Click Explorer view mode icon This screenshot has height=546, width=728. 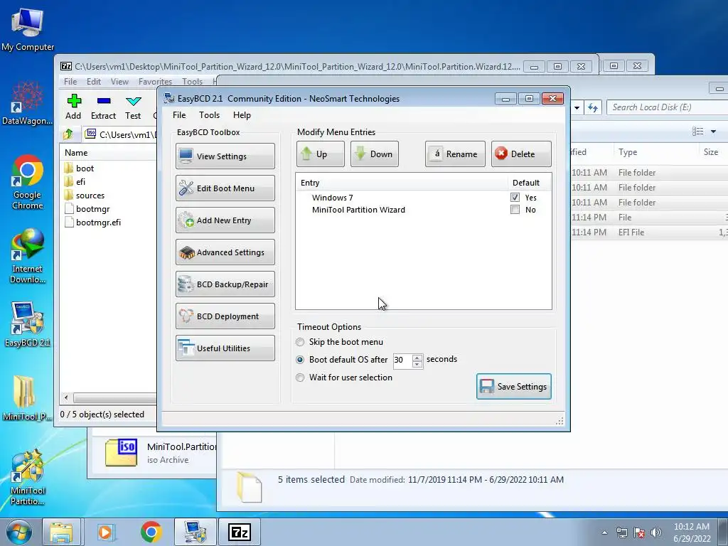click(698, 132)
